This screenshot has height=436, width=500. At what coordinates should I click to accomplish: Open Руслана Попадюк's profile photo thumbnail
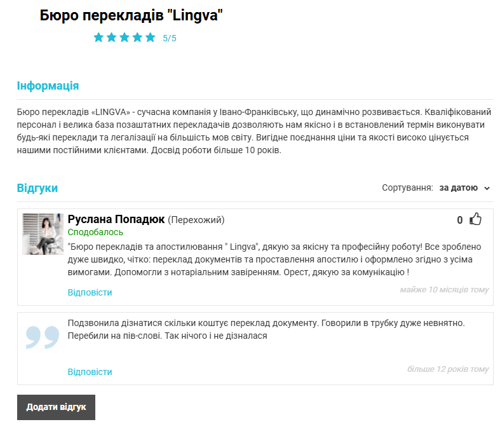[x=43, y=234]
